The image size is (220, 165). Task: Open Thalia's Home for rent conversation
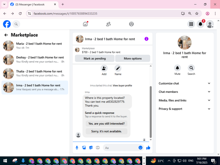coord(35,73)
